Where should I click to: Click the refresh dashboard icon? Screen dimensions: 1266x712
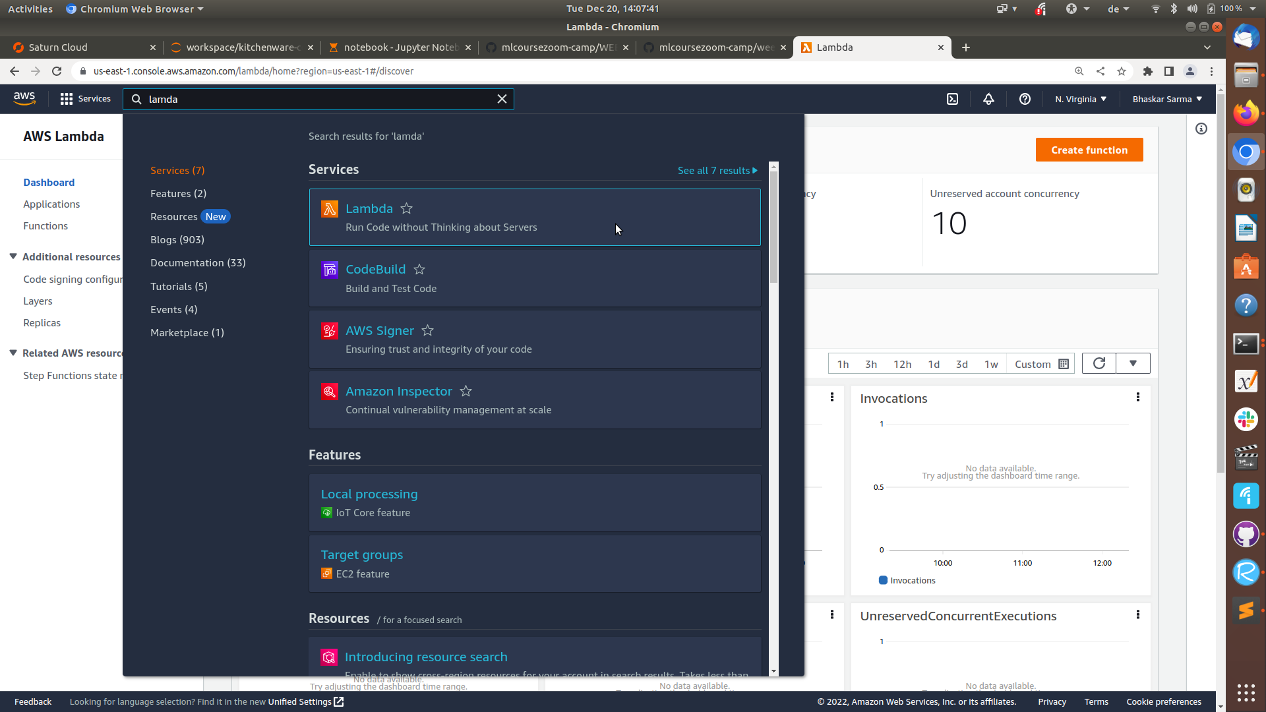1099,364
